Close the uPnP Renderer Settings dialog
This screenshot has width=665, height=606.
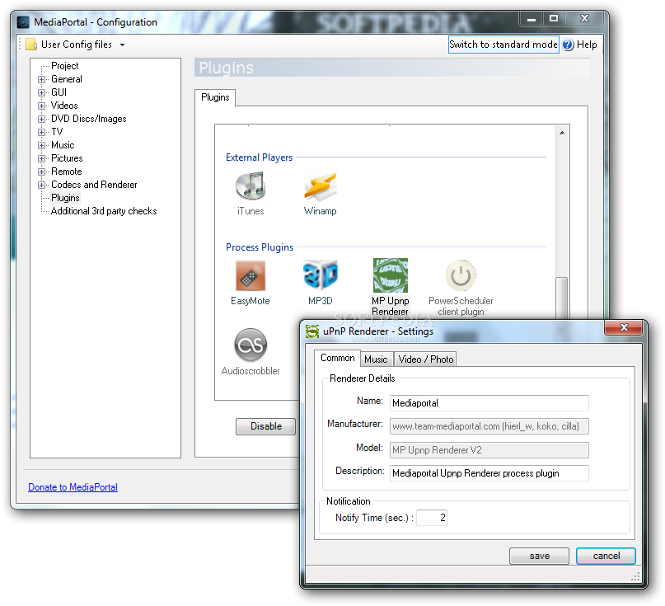point(624,327)
